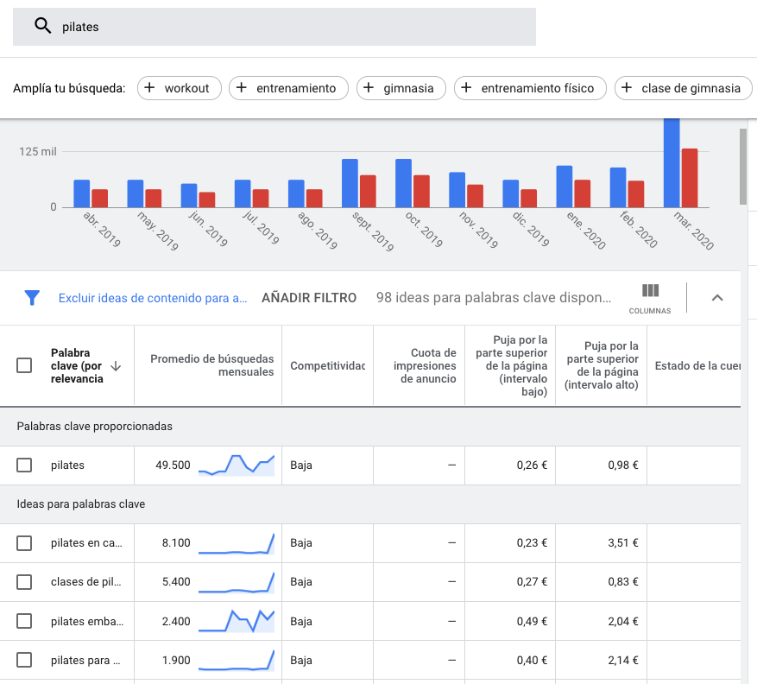Click the plus icon on the workout chip
Viewport: 757px width, 684px height.
149,88
